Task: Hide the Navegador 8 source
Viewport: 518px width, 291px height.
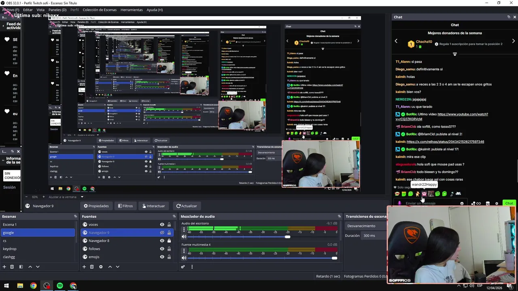Action: (x=162, y=241)
